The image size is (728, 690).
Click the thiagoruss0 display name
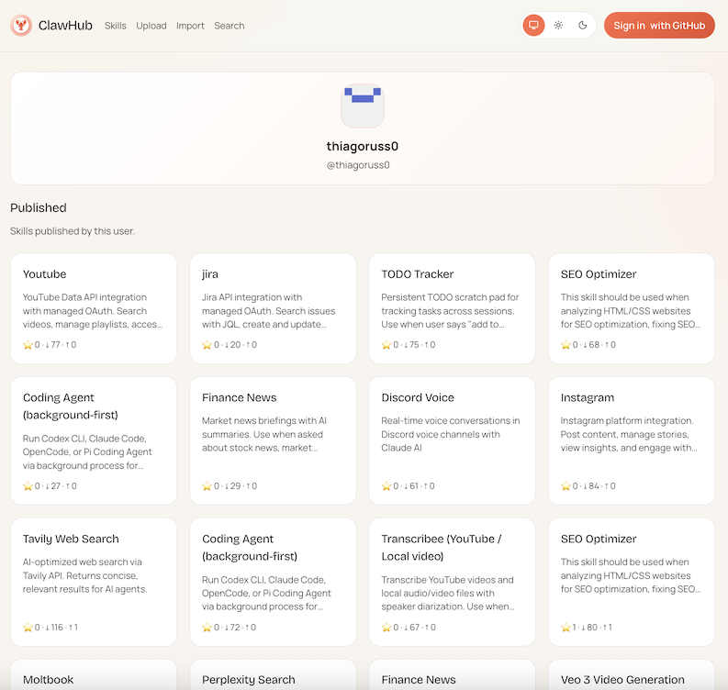362,146
